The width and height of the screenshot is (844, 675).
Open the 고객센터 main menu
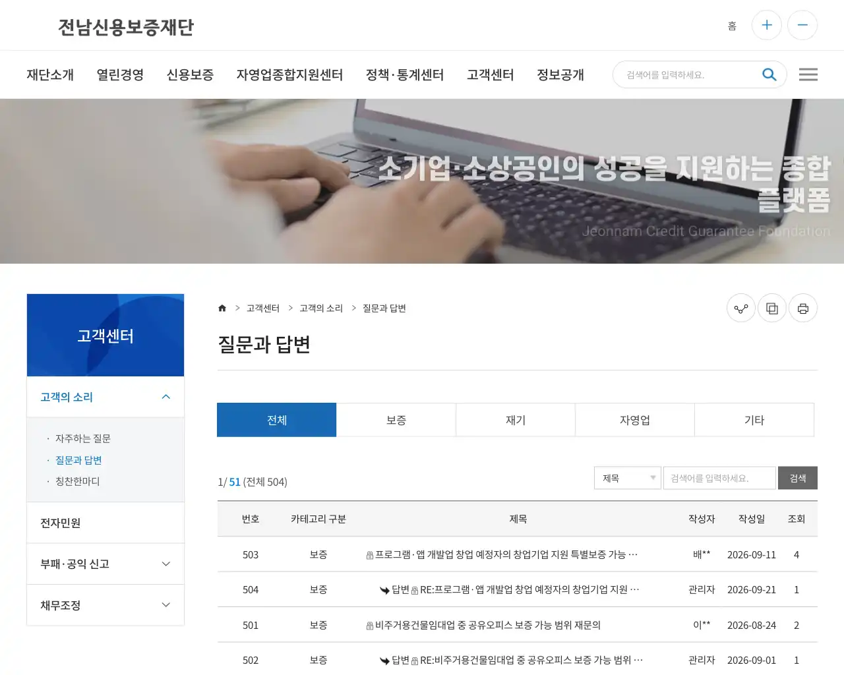pos(491,74)
